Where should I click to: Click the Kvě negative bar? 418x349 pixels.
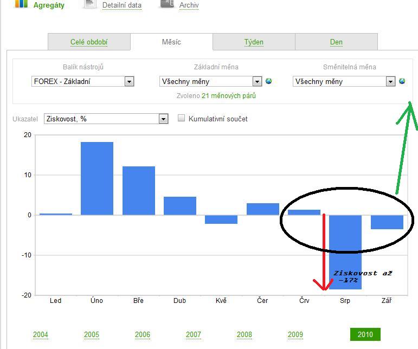(x=221, y=219)
